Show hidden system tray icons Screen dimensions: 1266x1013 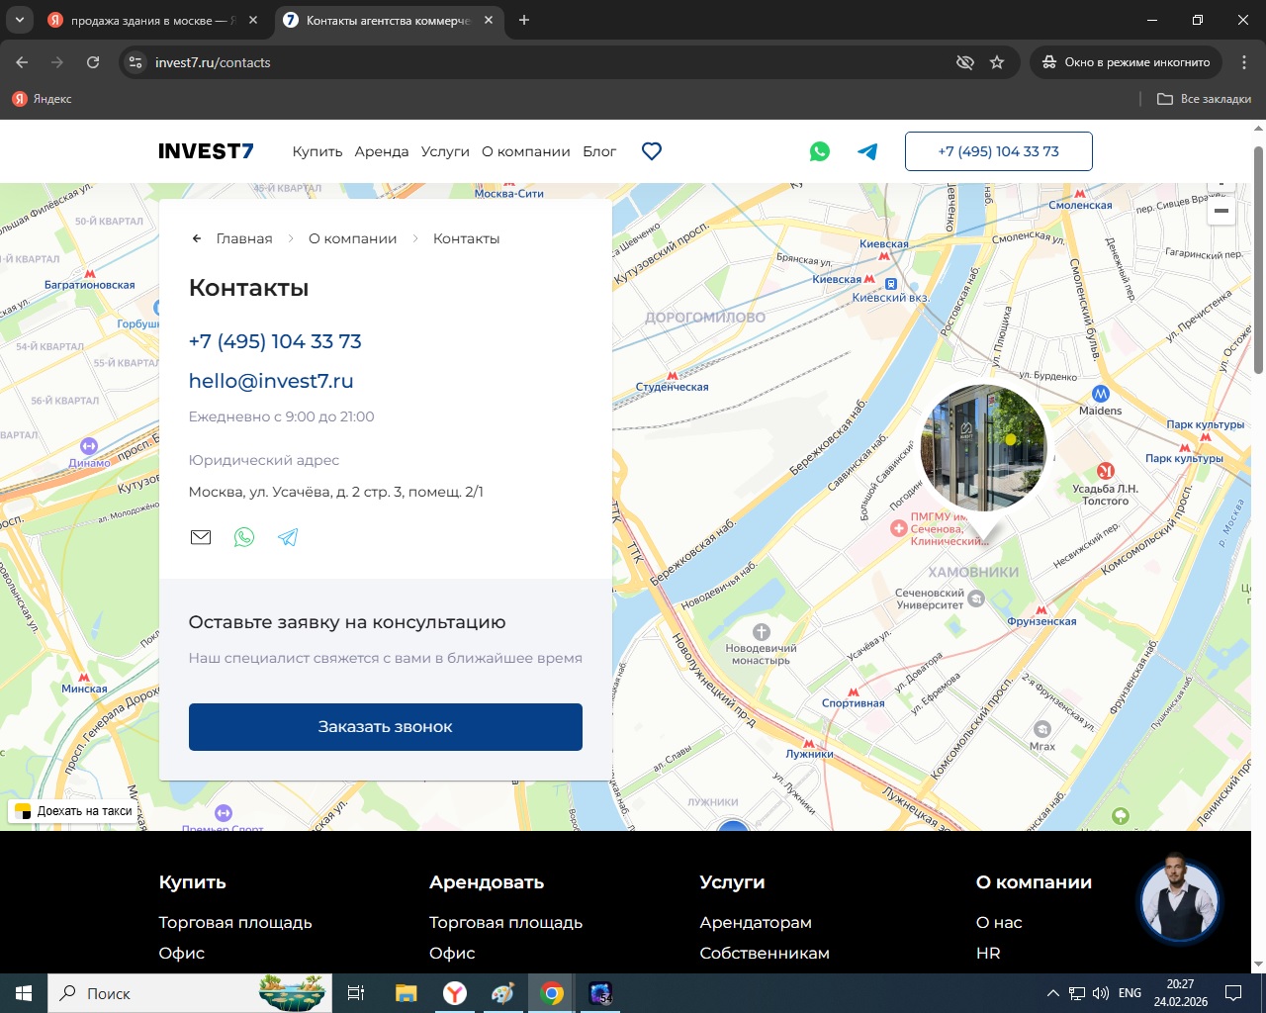point(1052,993)
